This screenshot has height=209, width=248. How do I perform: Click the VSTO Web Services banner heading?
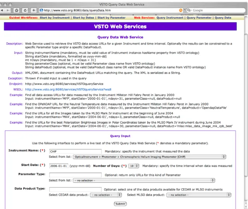[120, 26]
